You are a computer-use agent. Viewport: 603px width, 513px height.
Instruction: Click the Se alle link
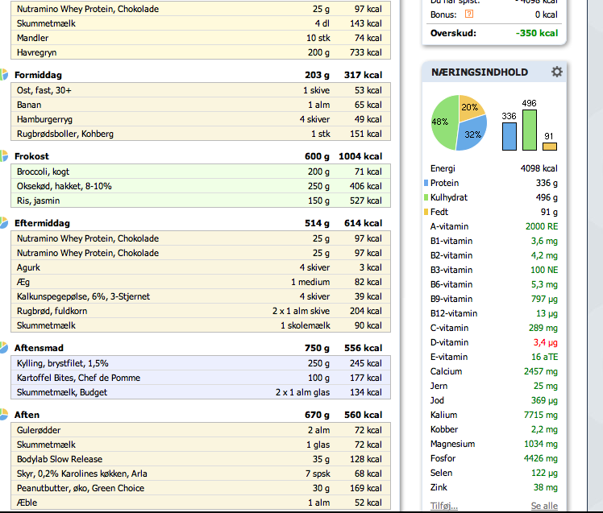544,506
